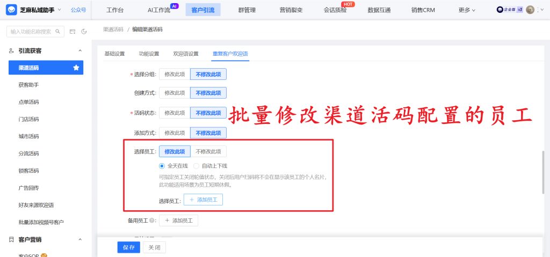Click the 公众号 link
550x257 pixels.
tap(78, 10)
